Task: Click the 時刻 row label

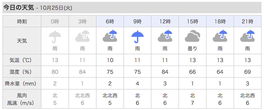Action: pos(22,21)
